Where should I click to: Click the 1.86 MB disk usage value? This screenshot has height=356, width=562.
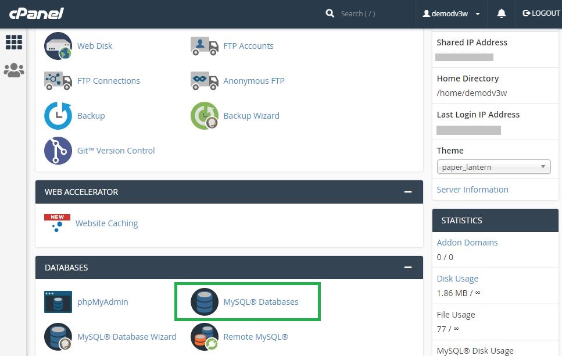(459, 293)
